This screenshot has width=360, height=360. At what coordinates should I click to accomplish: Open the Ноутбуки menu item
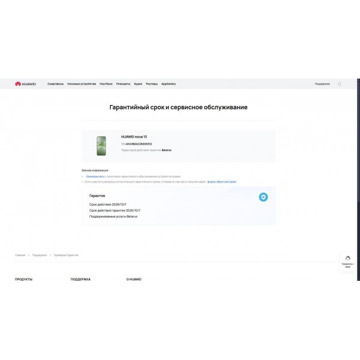[x=106, y=84]
